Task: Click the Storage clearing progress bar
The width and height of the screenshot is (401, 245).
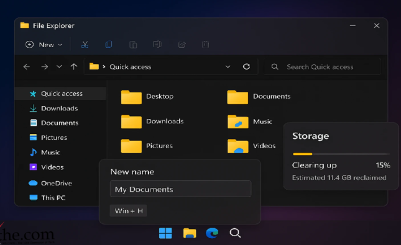Action: pyautogui.click(x=341, y=154)
